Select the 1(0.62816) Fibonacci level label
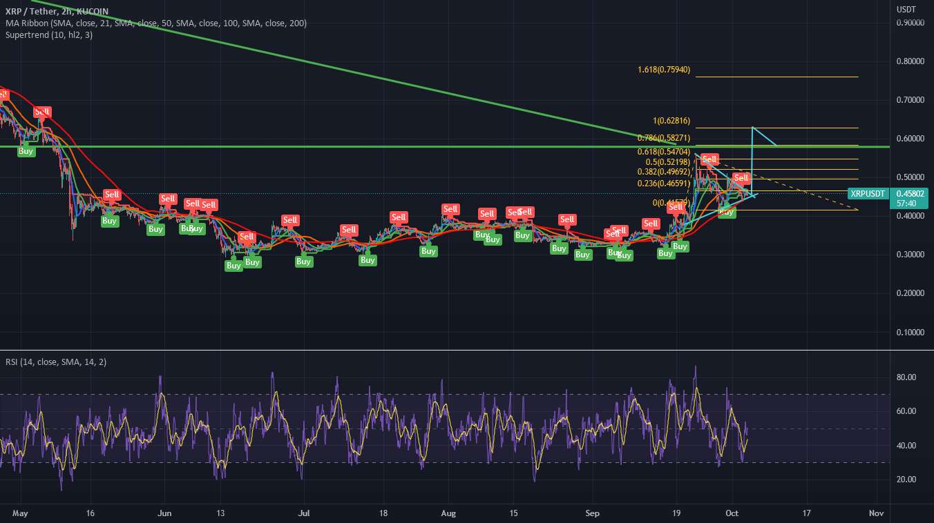 pyautogui.click(x=671, y=121)
